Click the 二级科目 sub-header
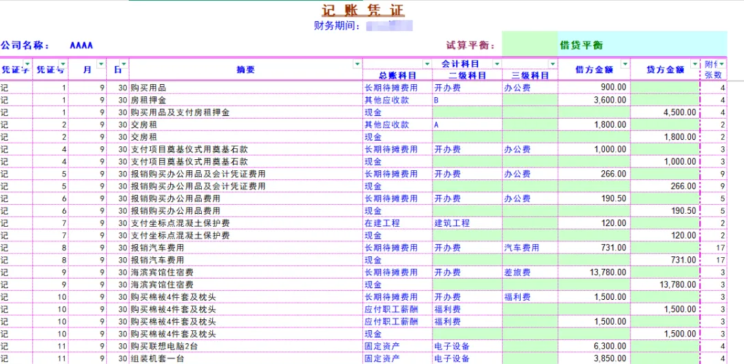 click(x=467, y=75)
